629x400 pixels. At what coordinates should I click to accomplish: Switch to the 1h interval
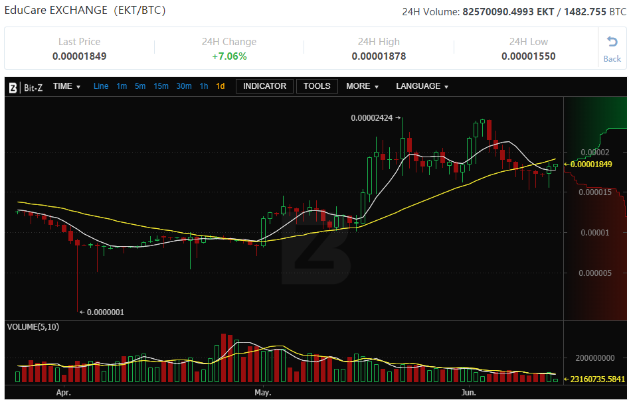[x=204, y=86]
